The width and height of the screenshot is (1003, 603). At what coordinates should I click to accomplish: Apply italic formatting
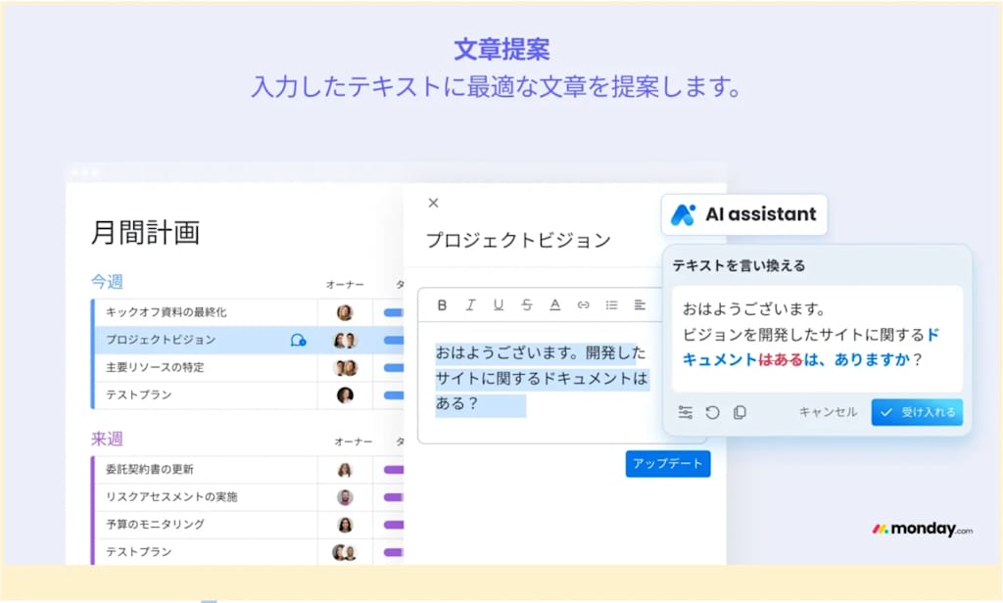(x=471, y=305)
